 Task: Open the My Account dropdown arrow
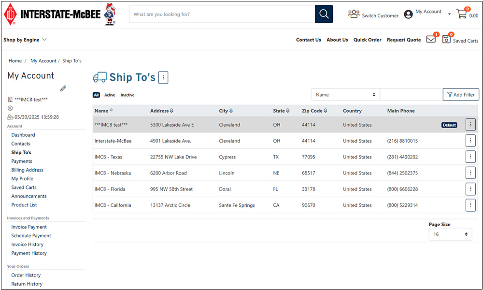[449, 14]
